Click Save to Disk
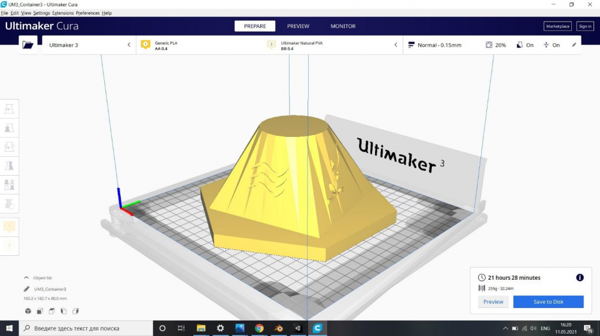Viewport: 600px width, 336px height. coord(548,301)
